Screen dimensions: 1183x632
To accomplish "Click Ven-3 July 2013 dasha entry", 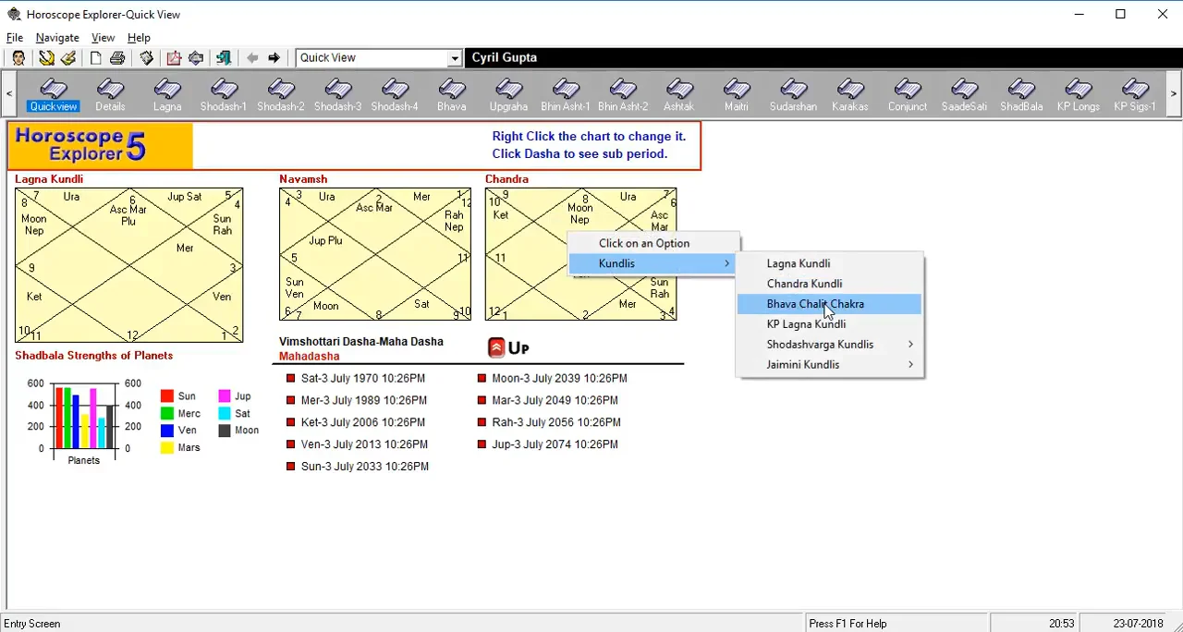I will tap(363, 444).
